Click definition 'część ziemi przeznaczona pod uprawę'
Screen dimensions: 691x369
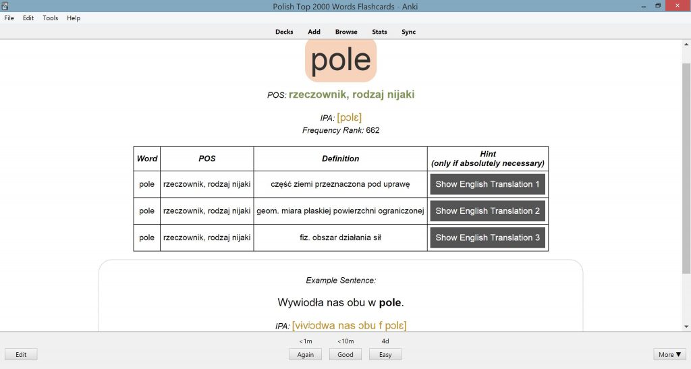pos(340,184)
